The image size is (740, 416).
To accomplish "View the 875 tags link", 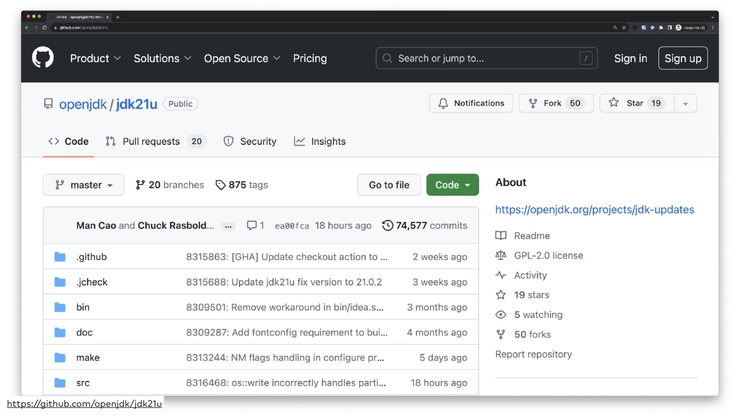I will [x=241, y=185].
